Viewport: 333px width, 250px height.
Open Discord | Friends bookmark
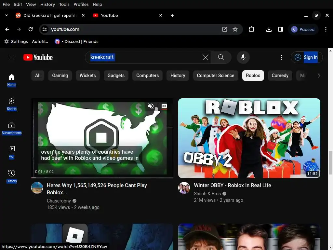pyautogui.click(x=77, y=41)
